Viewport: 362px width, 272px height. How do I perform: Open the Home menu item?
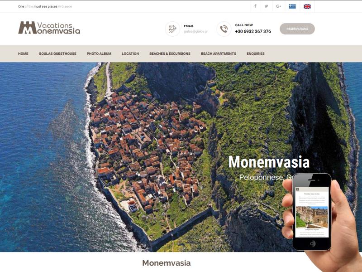(23, 53)
